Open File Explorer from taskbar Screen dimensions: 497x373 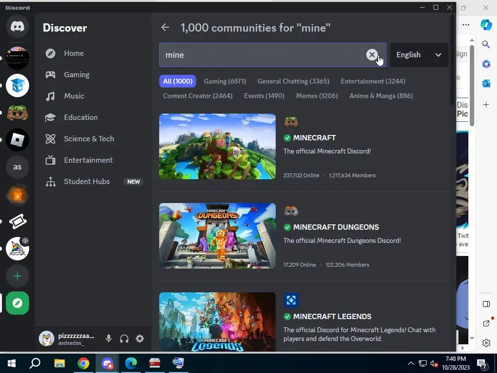coord(59,363)
